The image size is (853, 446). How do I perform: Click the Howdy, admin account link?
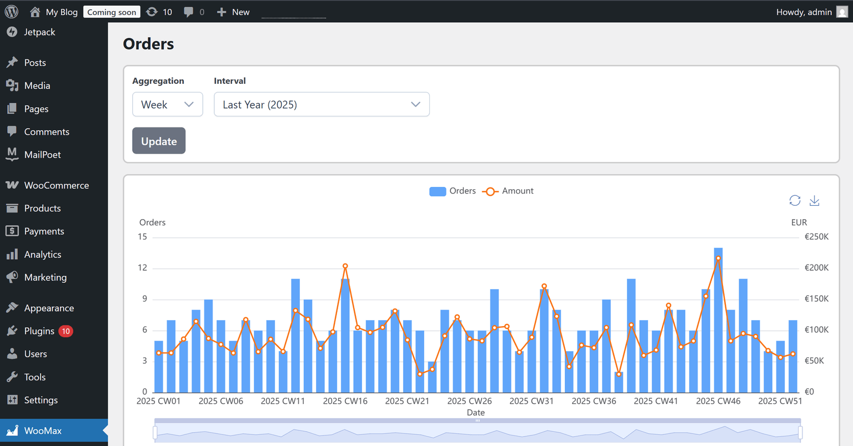804,12
